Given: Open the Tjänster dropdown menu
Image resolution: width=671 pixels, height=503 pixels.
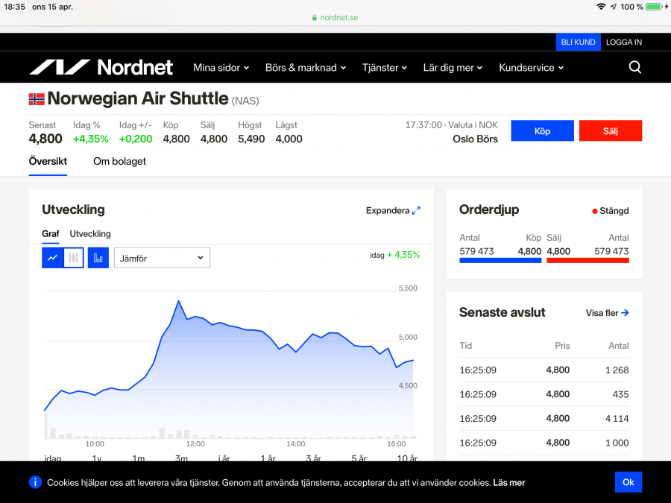Looking at the screenshot, I should (384, 68).
